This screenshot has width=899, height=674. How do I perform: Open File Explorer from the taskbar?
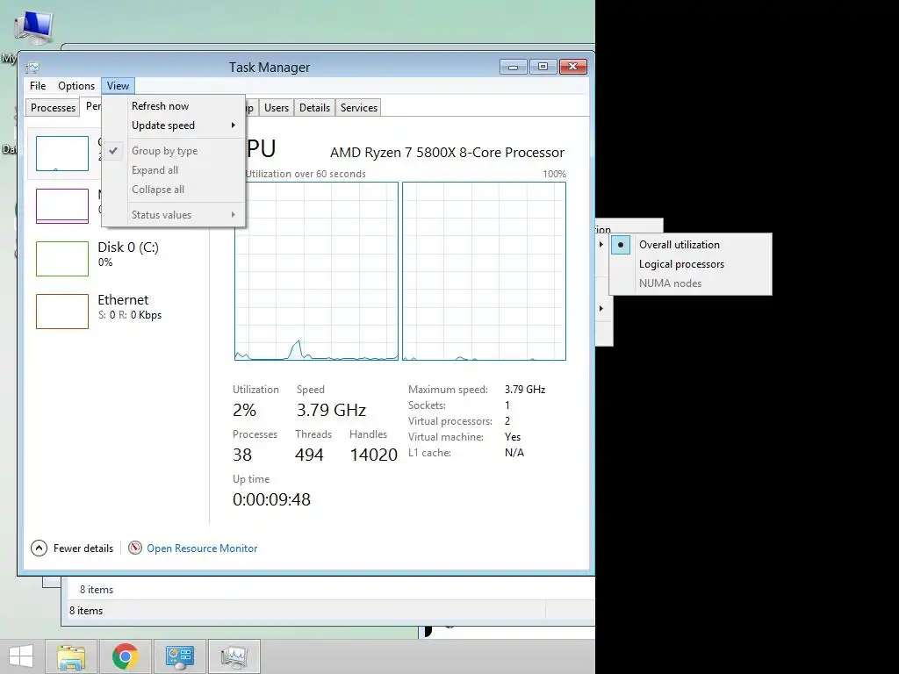71,656
